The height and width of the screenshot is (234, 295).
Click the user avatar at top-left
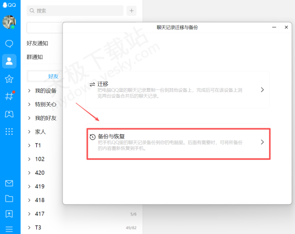tap(9, 22)
